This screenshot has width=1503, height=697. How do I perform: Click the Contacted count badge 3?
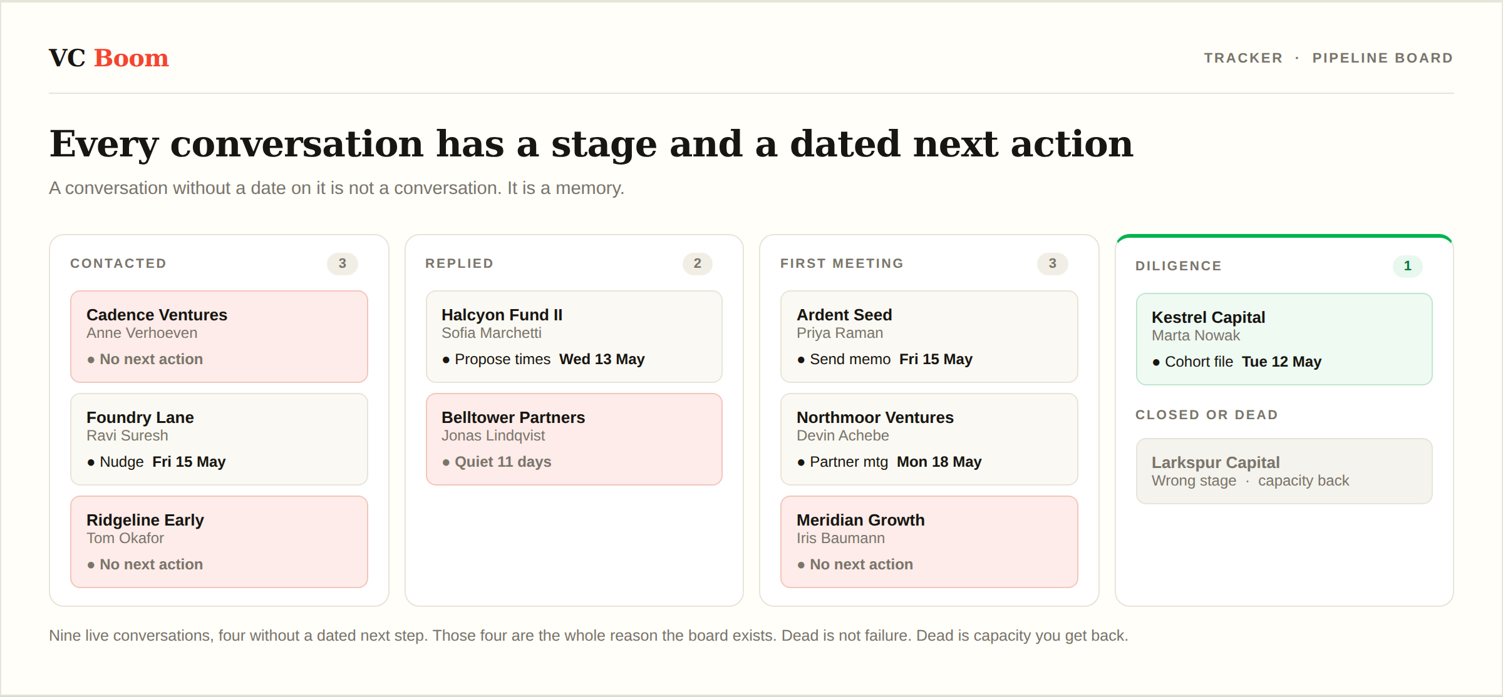tap(343, 263)
